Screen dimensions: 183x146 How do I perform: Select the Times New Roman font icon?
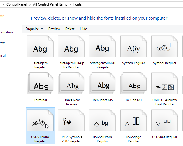(71, 83)
